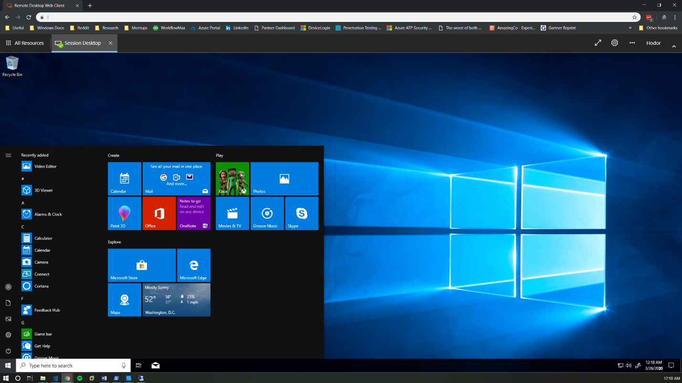Collapse the web client toolbar with chevron
Image resolution: width=682 pixels, height=383 pixels.
674,46
